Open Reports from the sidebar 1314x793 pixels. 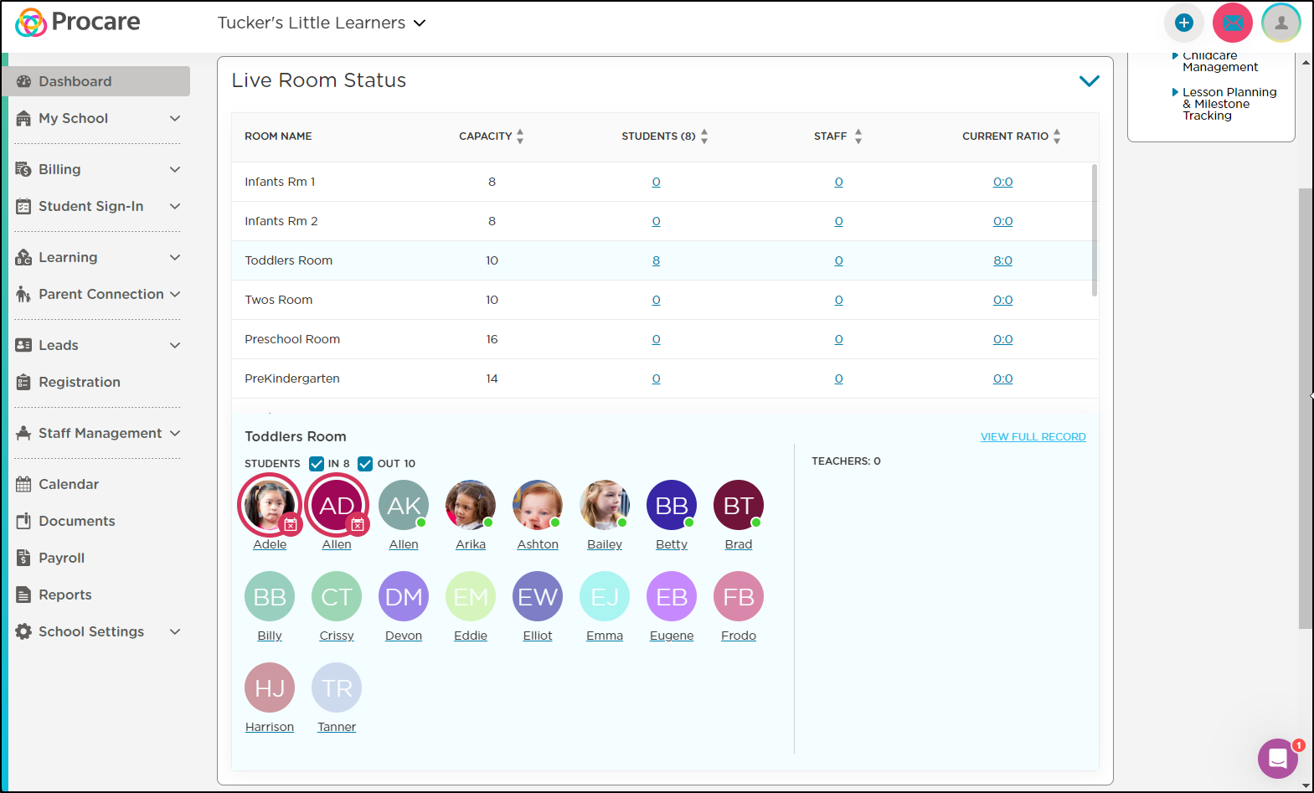click(x=64, y=595)
